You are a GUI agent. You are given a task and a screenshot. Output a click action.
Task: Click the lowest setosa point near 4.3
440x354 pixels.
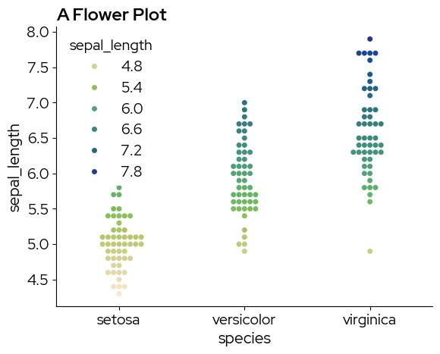[x=119, y=293]
